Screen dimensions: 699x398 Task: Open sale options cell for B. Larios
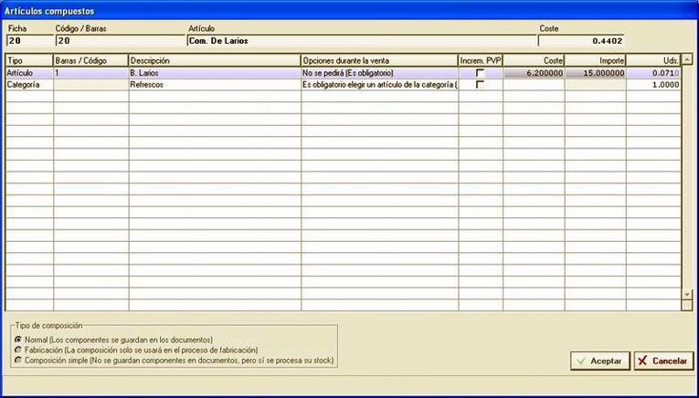point(379,73)
